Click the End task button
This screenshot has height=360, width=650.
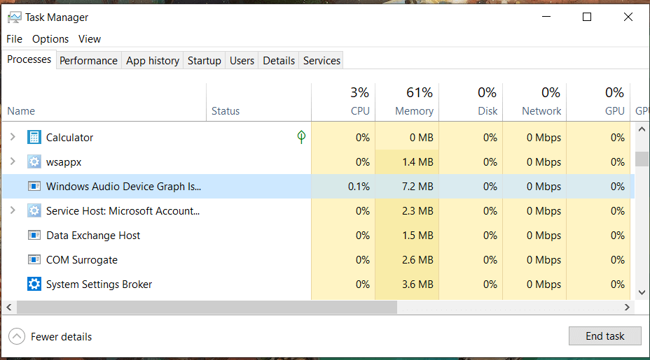point(604,336)
